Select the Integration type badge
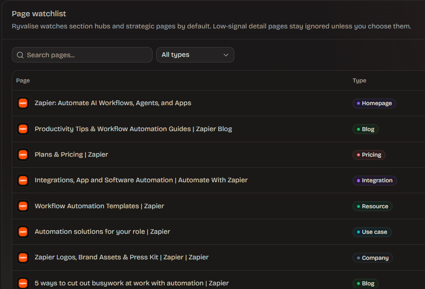The image size is (425, 289). pos(375,181)
